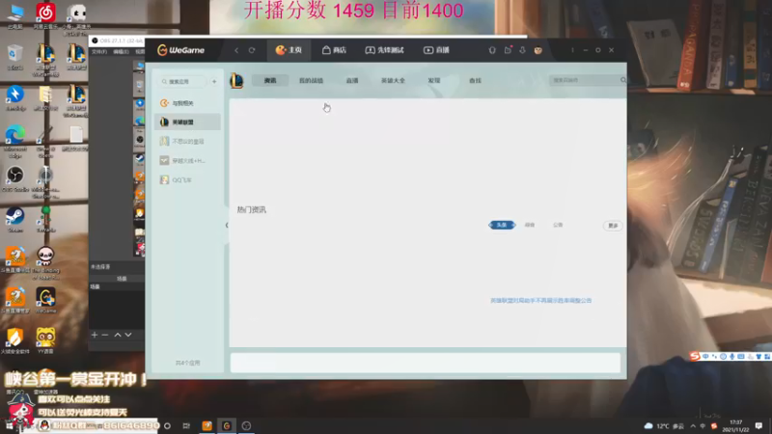This screenshot has width=772, height=434.
Task: Open the 英雄联盟 announcement link
Action: [x=540, y=301]
